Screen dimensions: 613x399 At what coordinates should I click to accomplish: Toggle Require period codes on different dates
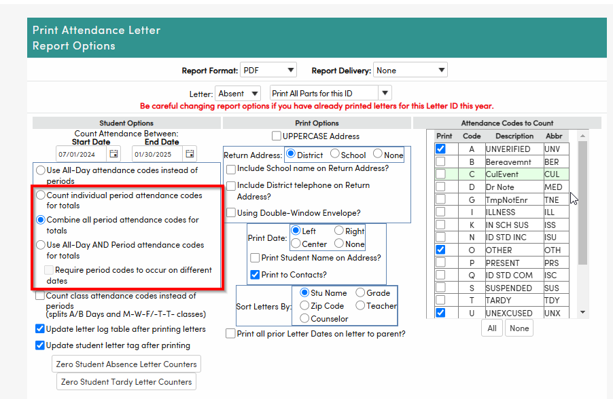[49, 270]
